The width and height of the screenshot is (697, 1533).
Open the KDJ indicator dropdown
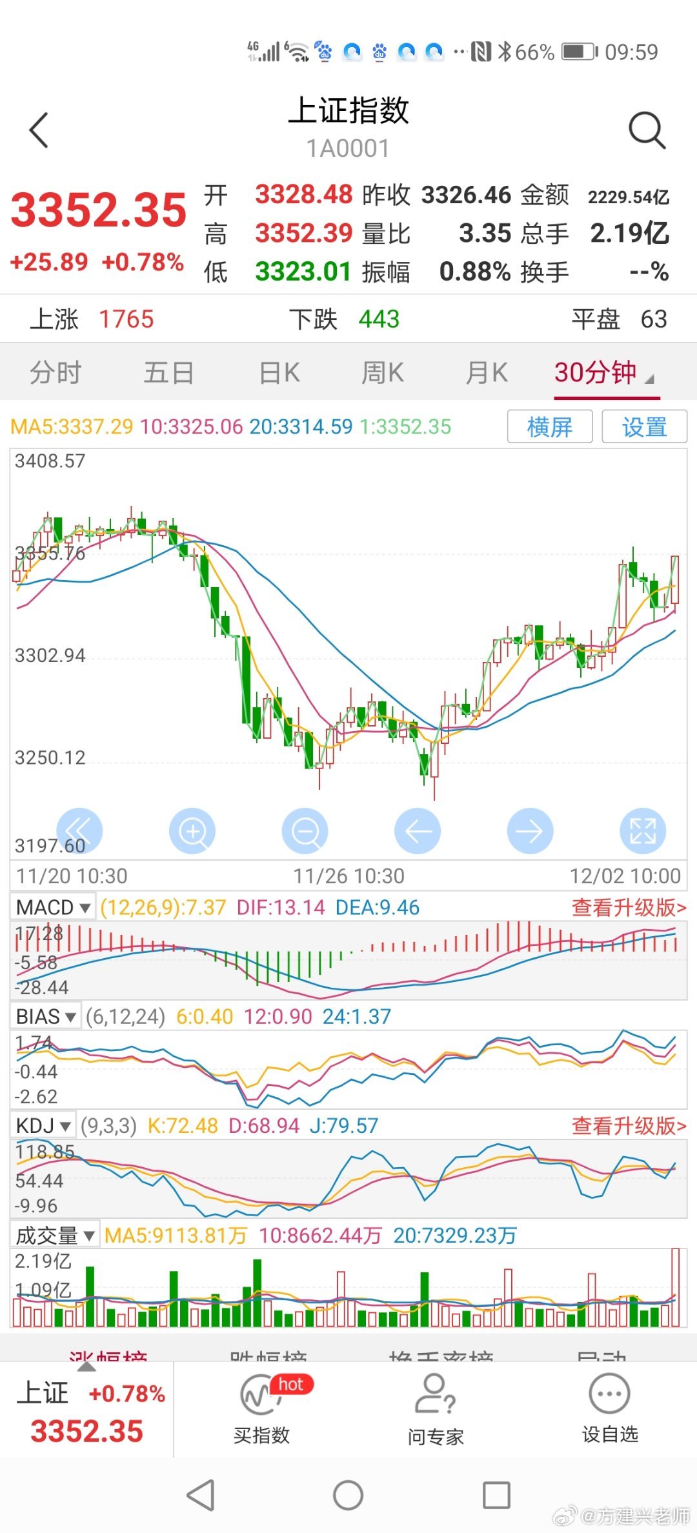(x=43, y=1126)
